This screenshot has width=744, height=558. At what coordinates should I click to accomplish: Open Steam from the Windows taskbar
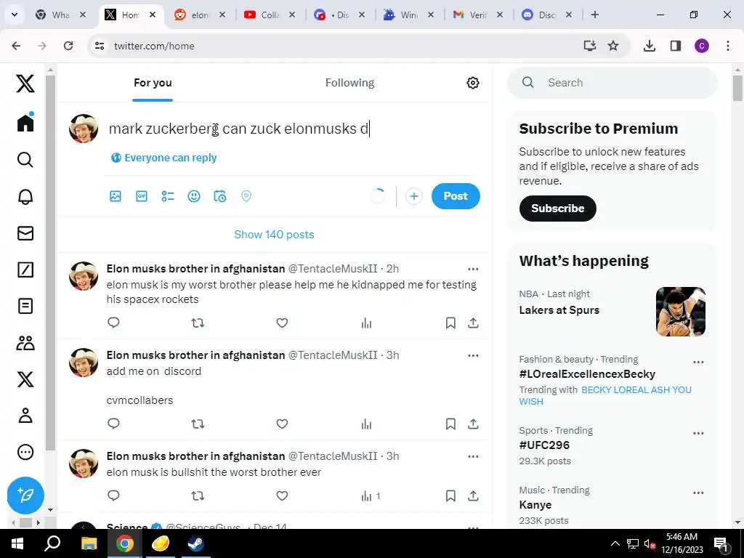[195, 543]
